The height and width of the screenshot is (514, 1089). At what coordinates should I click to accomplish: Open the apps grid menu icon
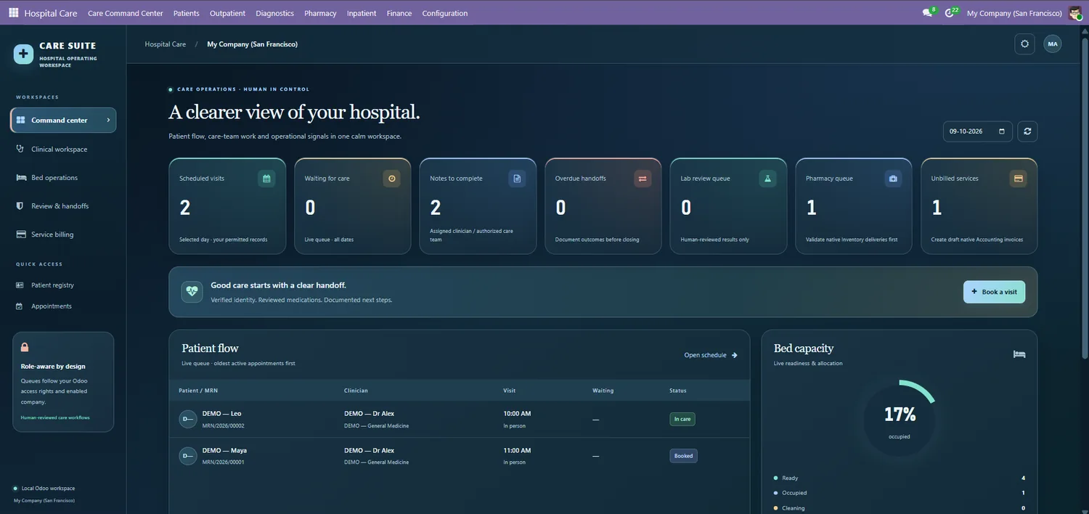(x=14, y=13)
